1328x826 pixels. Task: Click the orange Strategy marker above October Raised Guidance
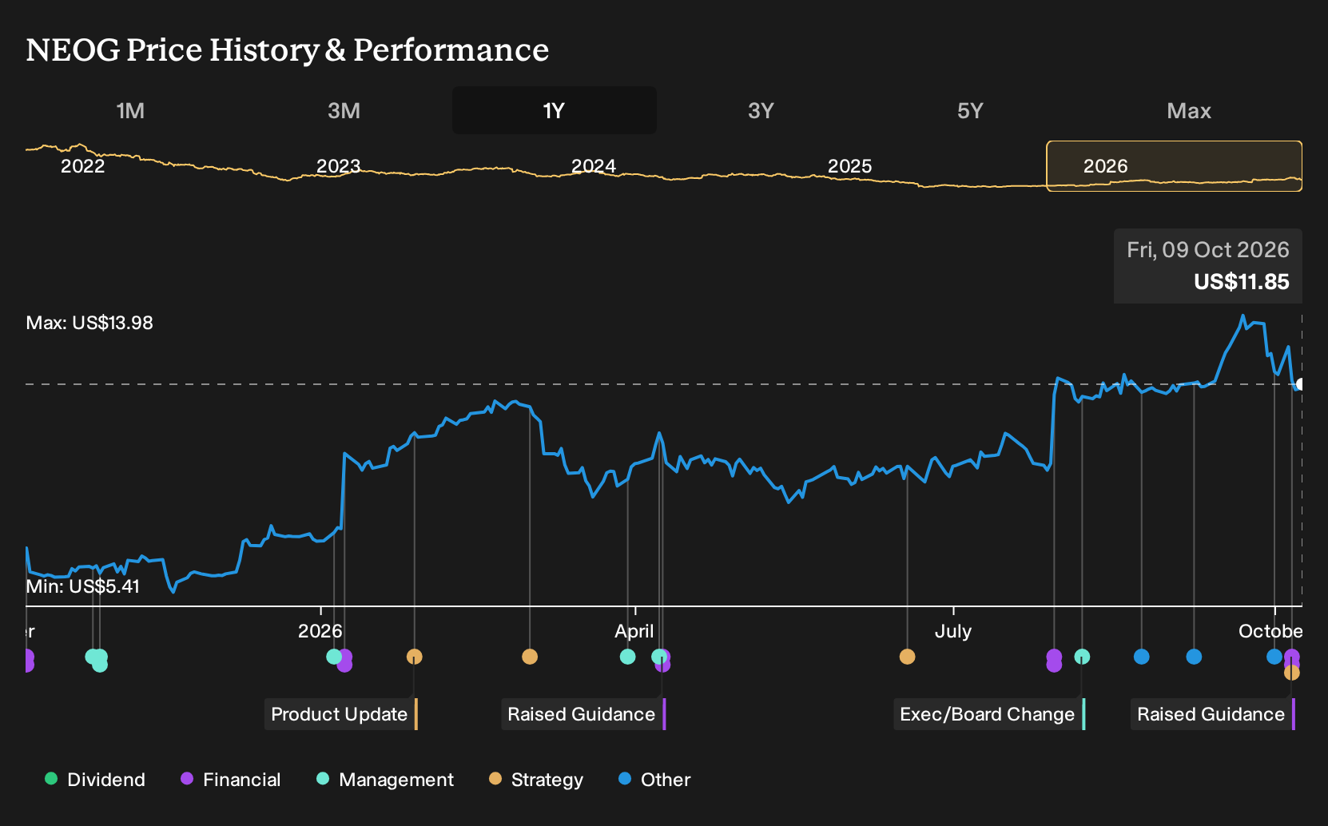tap(1292, 673)
